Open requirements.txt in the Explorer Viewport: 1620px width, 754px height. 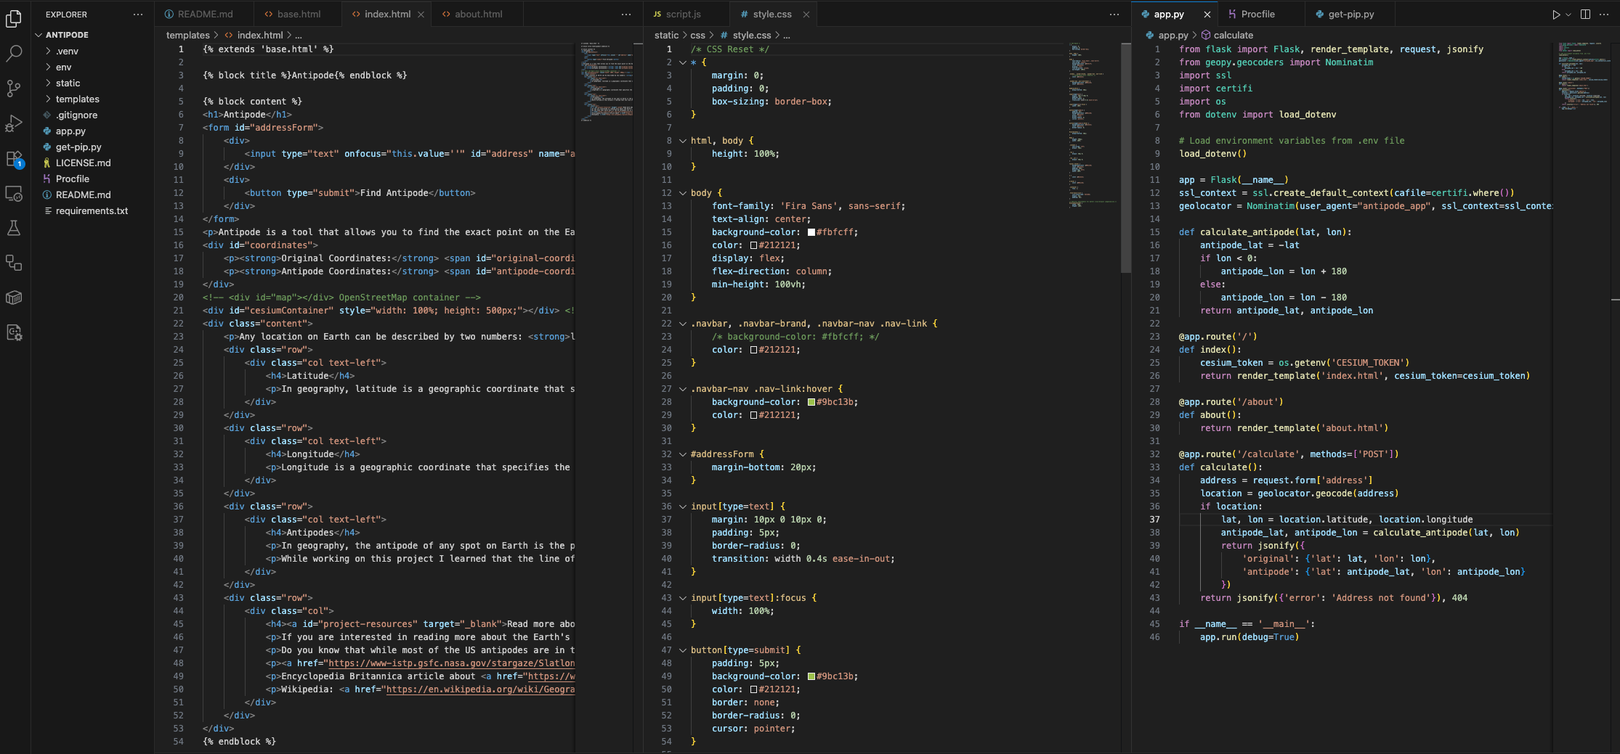[92, 210]
